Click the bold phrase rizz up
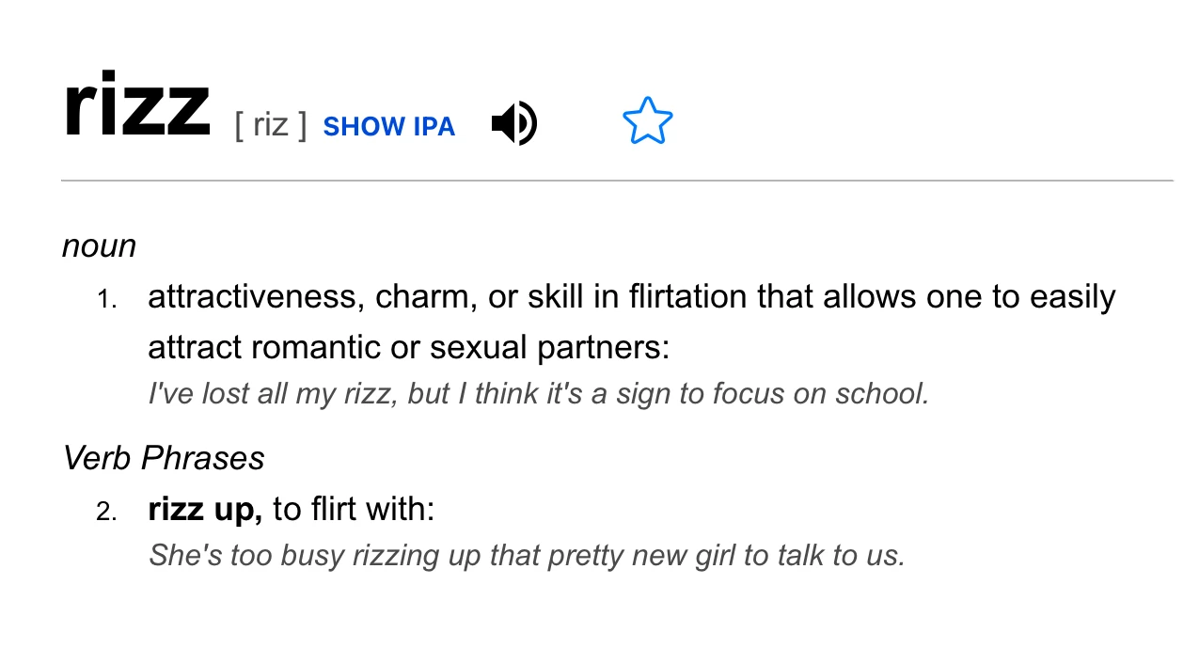The width and height of the screenshot is (1183, 648). (201, 508)
